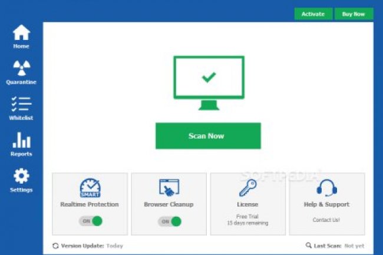
Task: Open the Quarantine radiation icon
Action: tap(21, 68)
